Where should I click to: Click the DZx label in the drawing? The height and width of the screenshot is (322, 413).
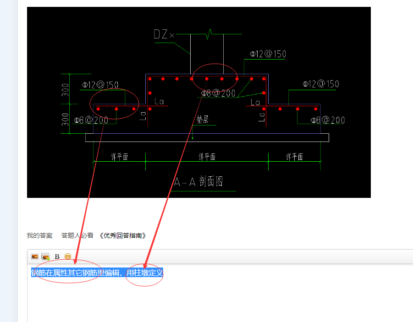(x=164, y=34)
